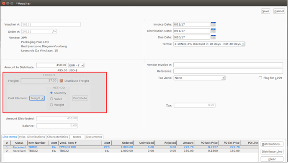Open the EUR currency dropdown
The image size is (288, 163).
(x=76, y=65)
